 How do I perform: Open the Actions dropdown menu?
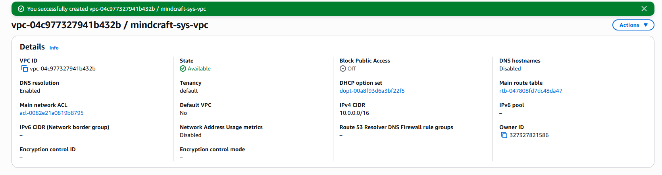coord(633,25)
